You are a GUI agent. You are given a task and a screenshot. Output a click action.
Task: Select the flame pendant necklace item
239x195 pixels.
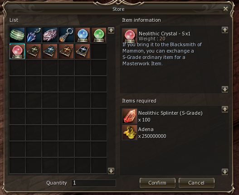tap(66, 35)
